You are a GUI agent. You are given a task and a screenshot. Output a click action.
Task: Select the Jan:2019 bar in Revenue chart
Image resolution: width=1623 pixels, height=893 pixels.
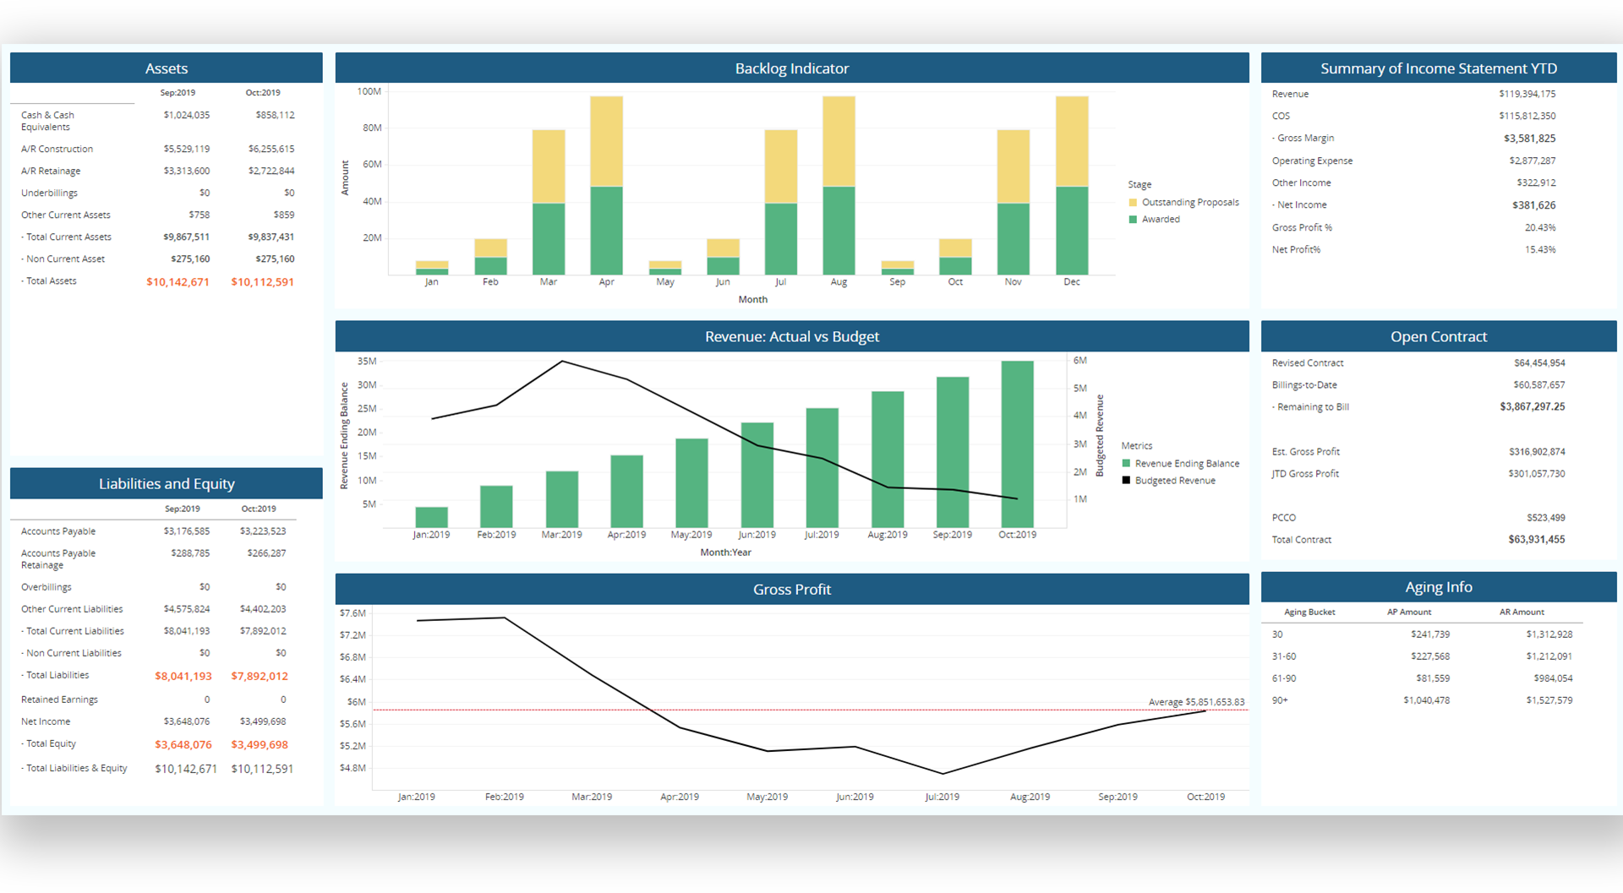coord(431,517)
